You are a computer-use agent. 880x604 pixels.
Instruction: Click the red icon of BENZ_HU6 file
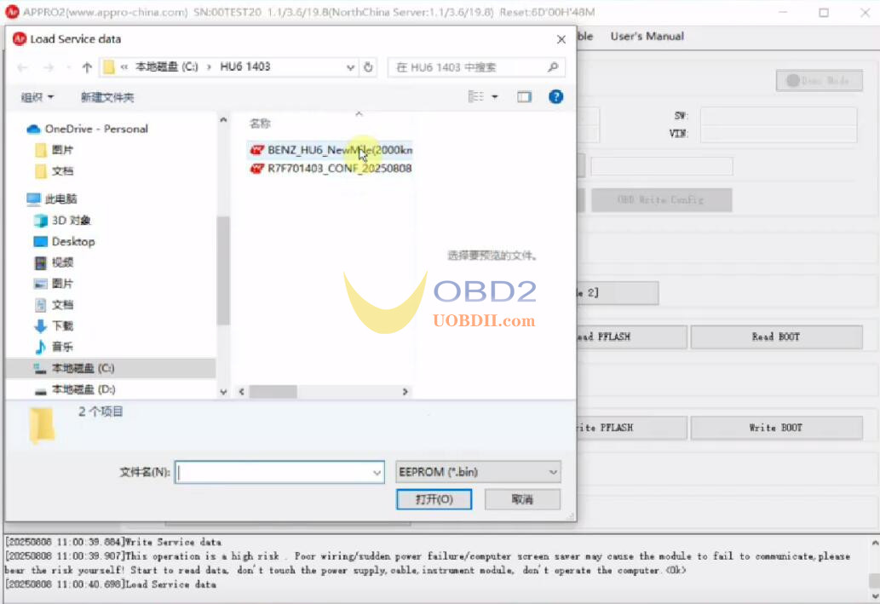click(x=257, y=150)
